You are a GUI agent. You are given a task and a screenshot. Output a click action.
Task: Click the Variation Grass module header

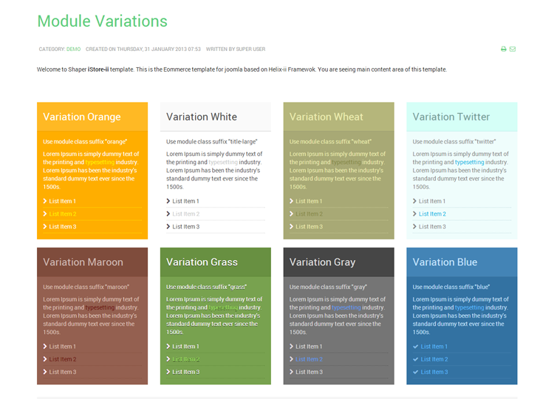[202, 262]
